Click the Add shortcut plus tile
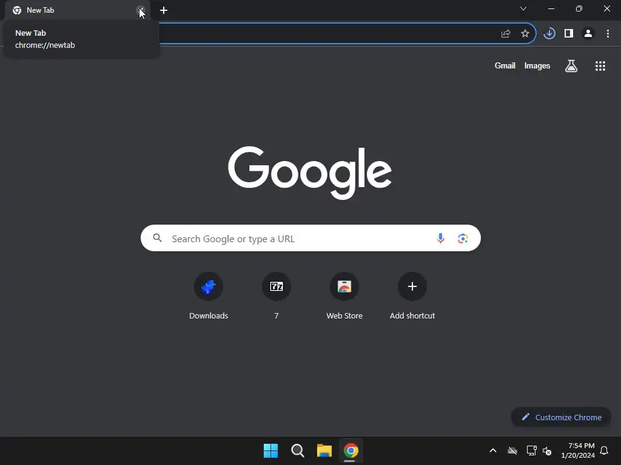Screen dimensions: 621x465 tap(412, 295)
